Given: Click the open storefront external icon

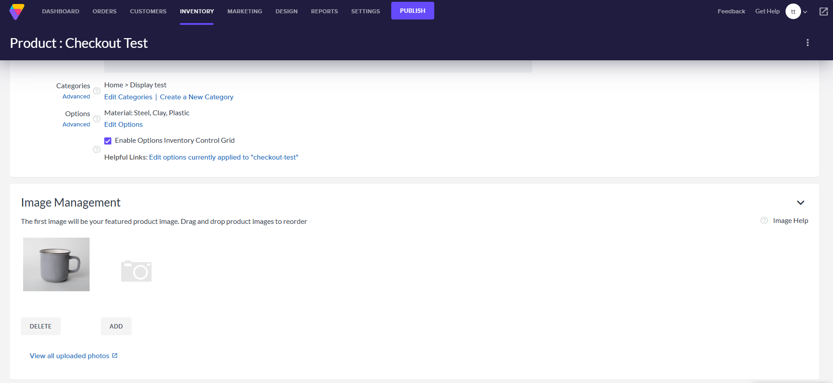Looking at the screenshot, I should pos(823,12).
